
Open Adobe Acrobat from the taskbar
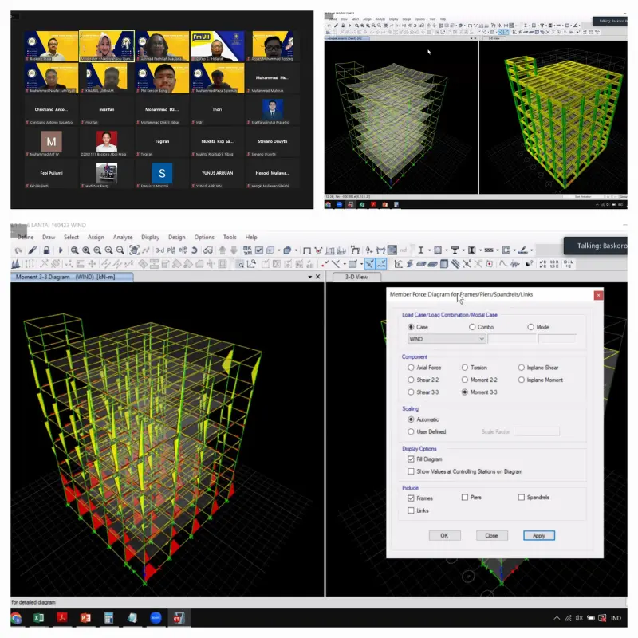click(x=62, y=618)
